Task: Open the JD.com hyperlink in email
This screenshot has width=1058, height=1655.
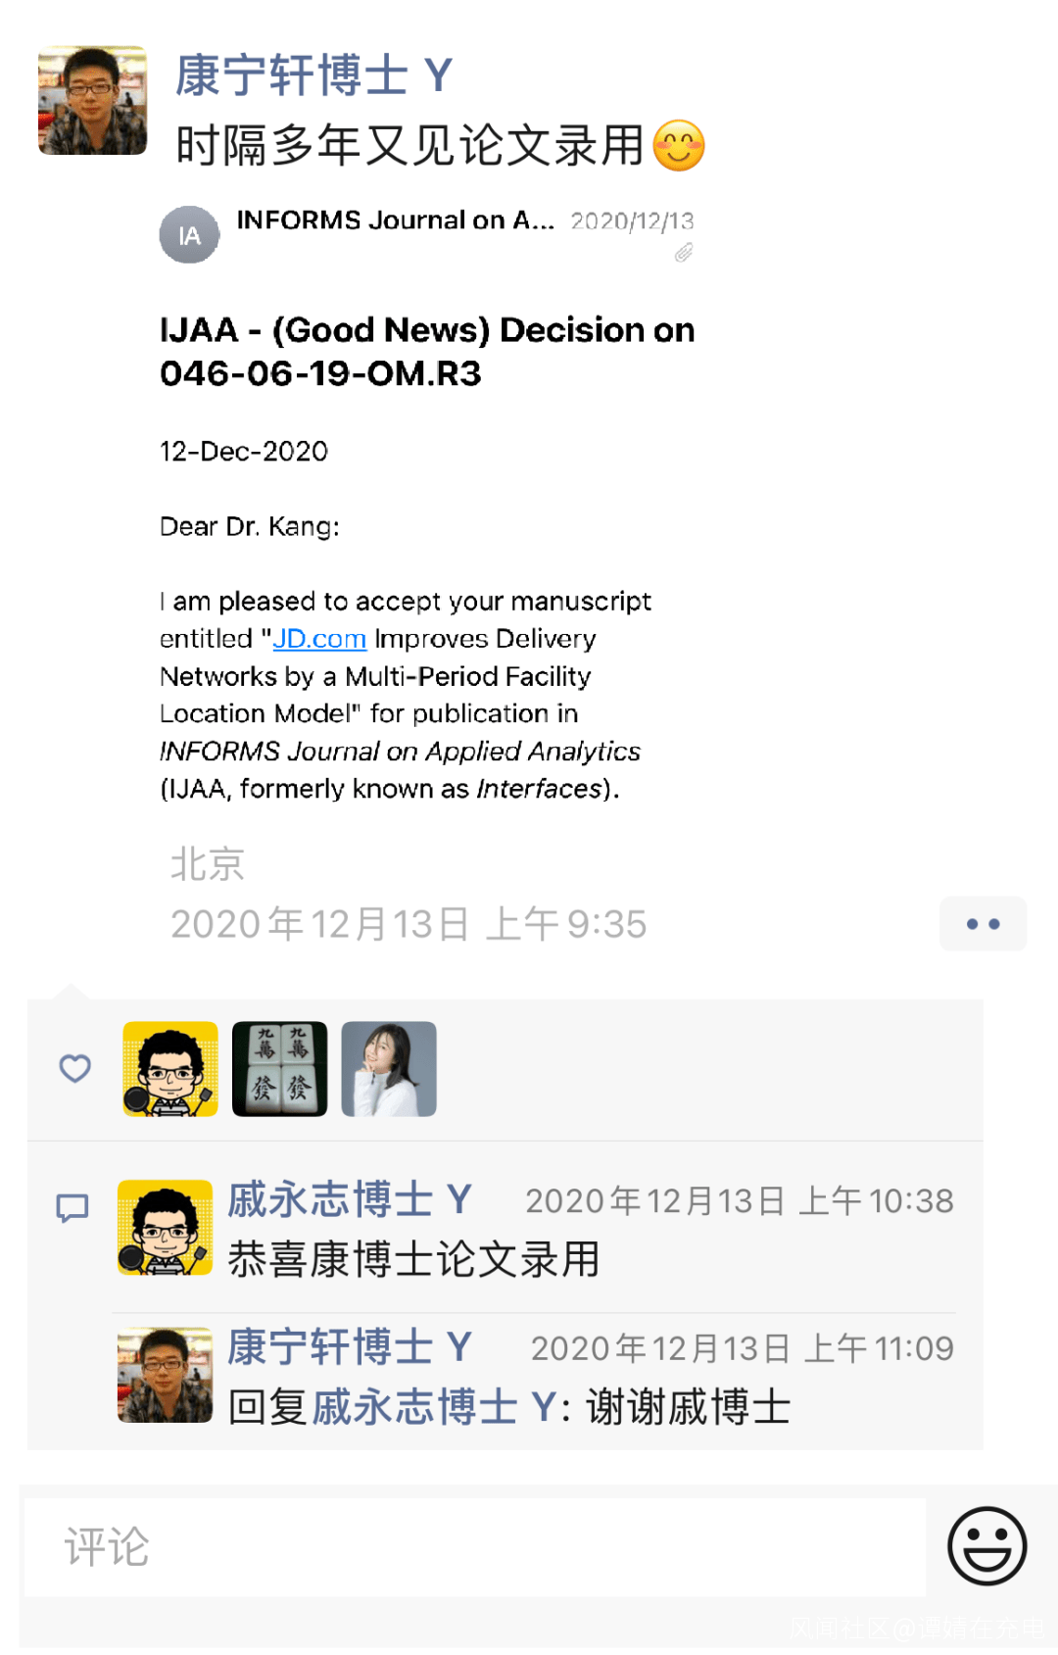Action: [x=319, y=639]
